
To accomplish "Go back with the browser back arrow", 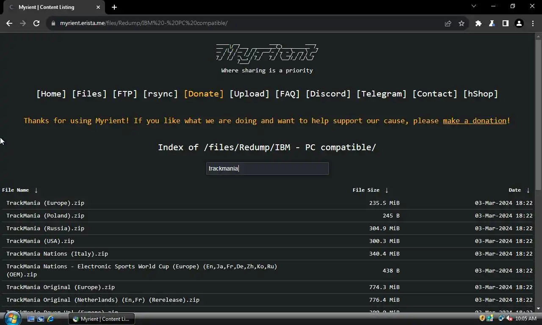I will tap(9, 23).
